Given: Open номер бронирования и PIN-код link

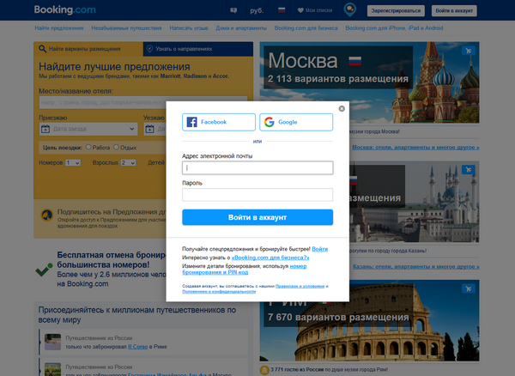Looking at the screenshot, I should click(245, 269).
